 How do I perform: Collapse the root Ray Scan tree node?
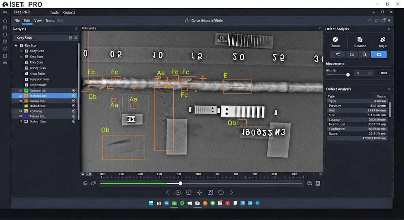[x=16, y=46]
